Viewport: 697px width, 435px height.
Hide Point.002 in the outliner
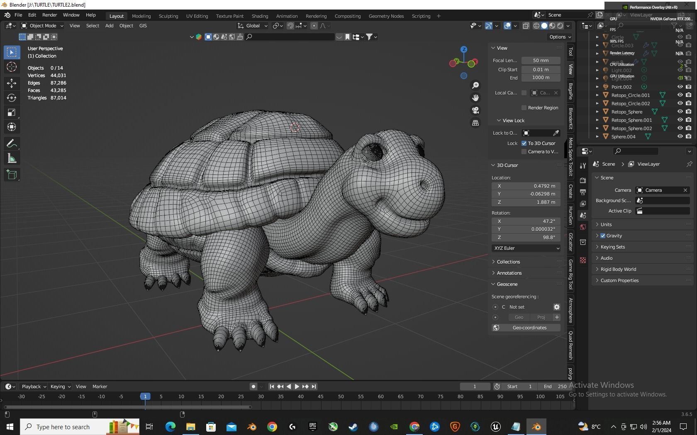680,87
